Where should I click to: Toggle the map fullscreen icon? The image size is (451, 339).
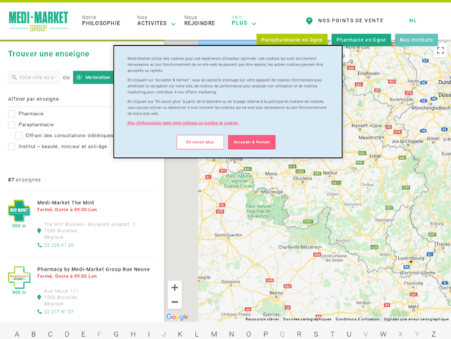(x=440, y=51)
